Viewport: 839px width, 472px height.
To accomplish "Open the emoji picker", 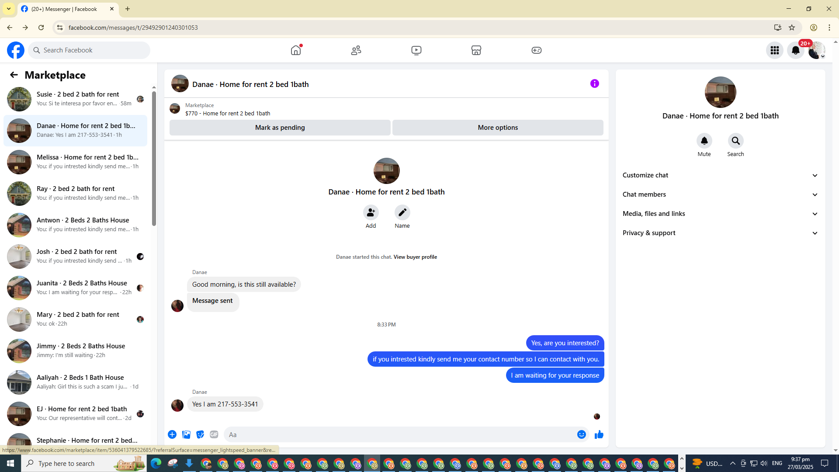I will [582, 434].
